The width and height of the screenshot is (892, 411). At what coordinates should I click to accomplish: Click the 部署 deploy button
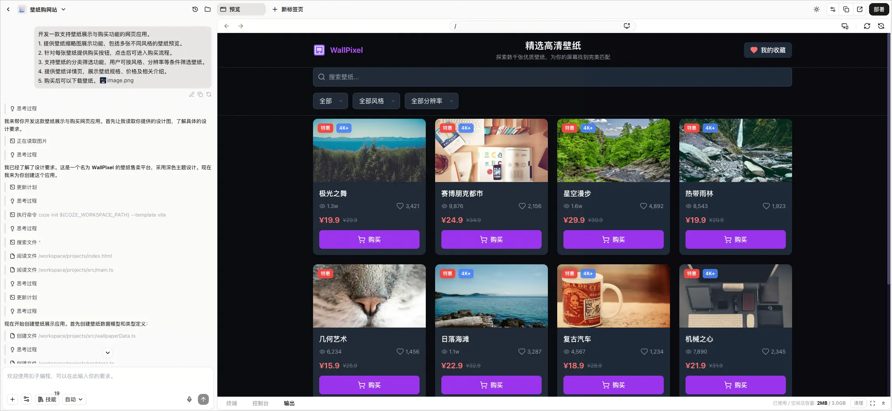click(879, 9)
